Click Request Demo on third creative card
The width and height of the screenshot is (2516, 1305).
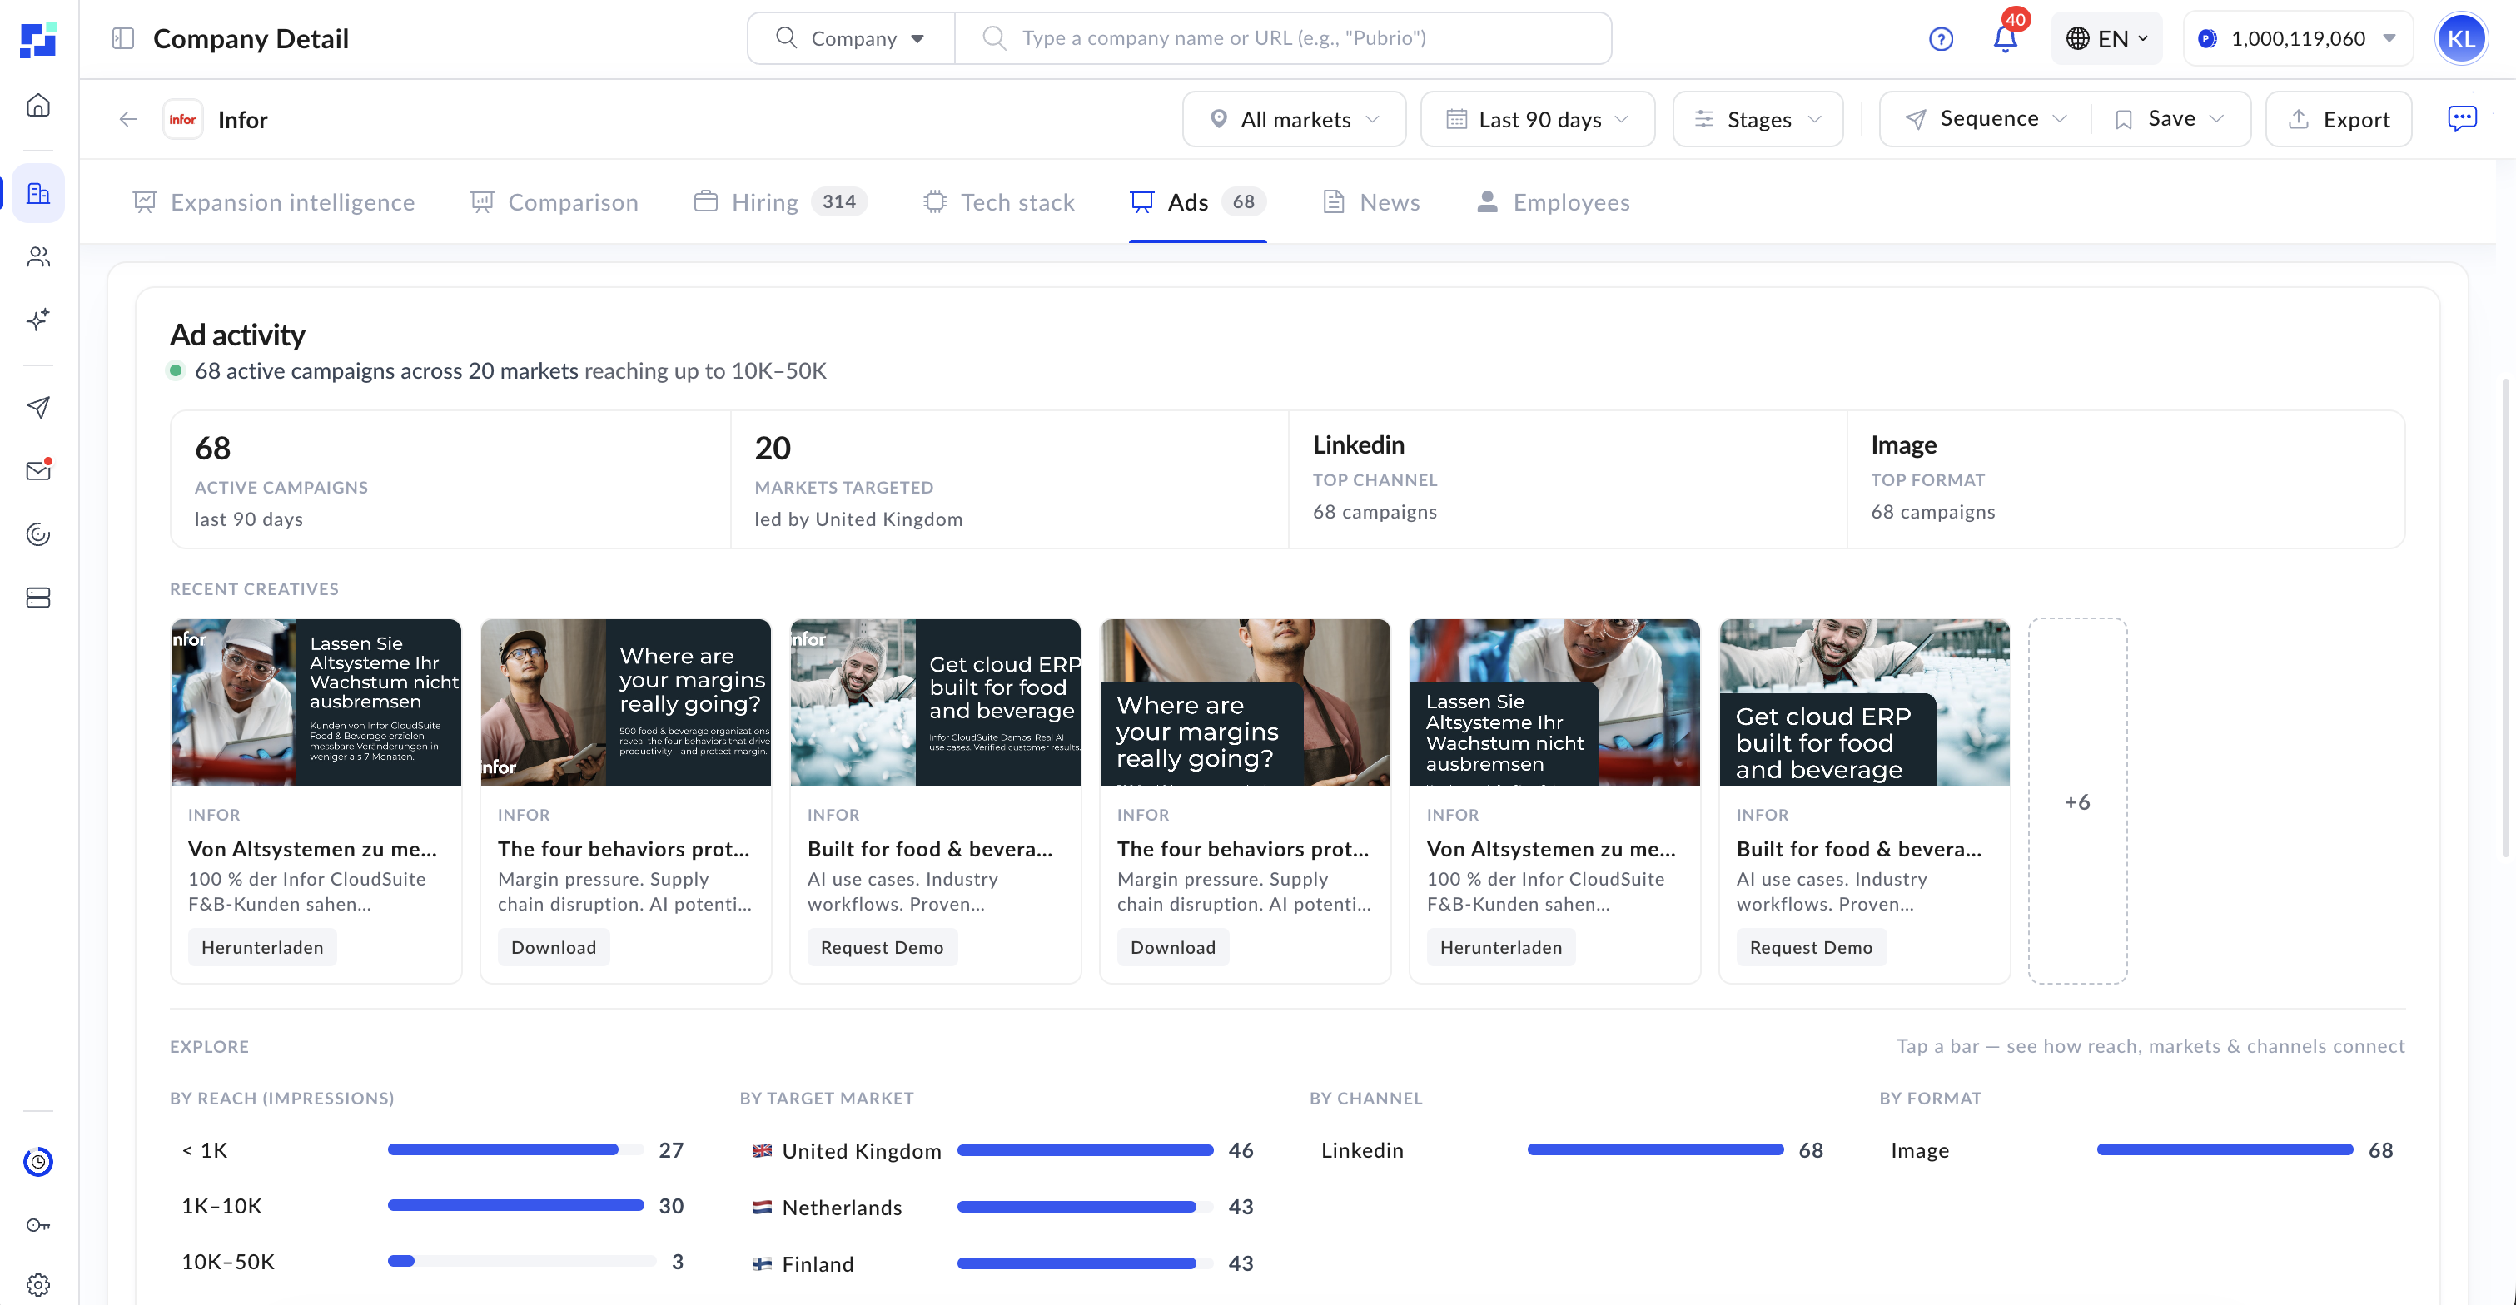(x=882, y=947)
